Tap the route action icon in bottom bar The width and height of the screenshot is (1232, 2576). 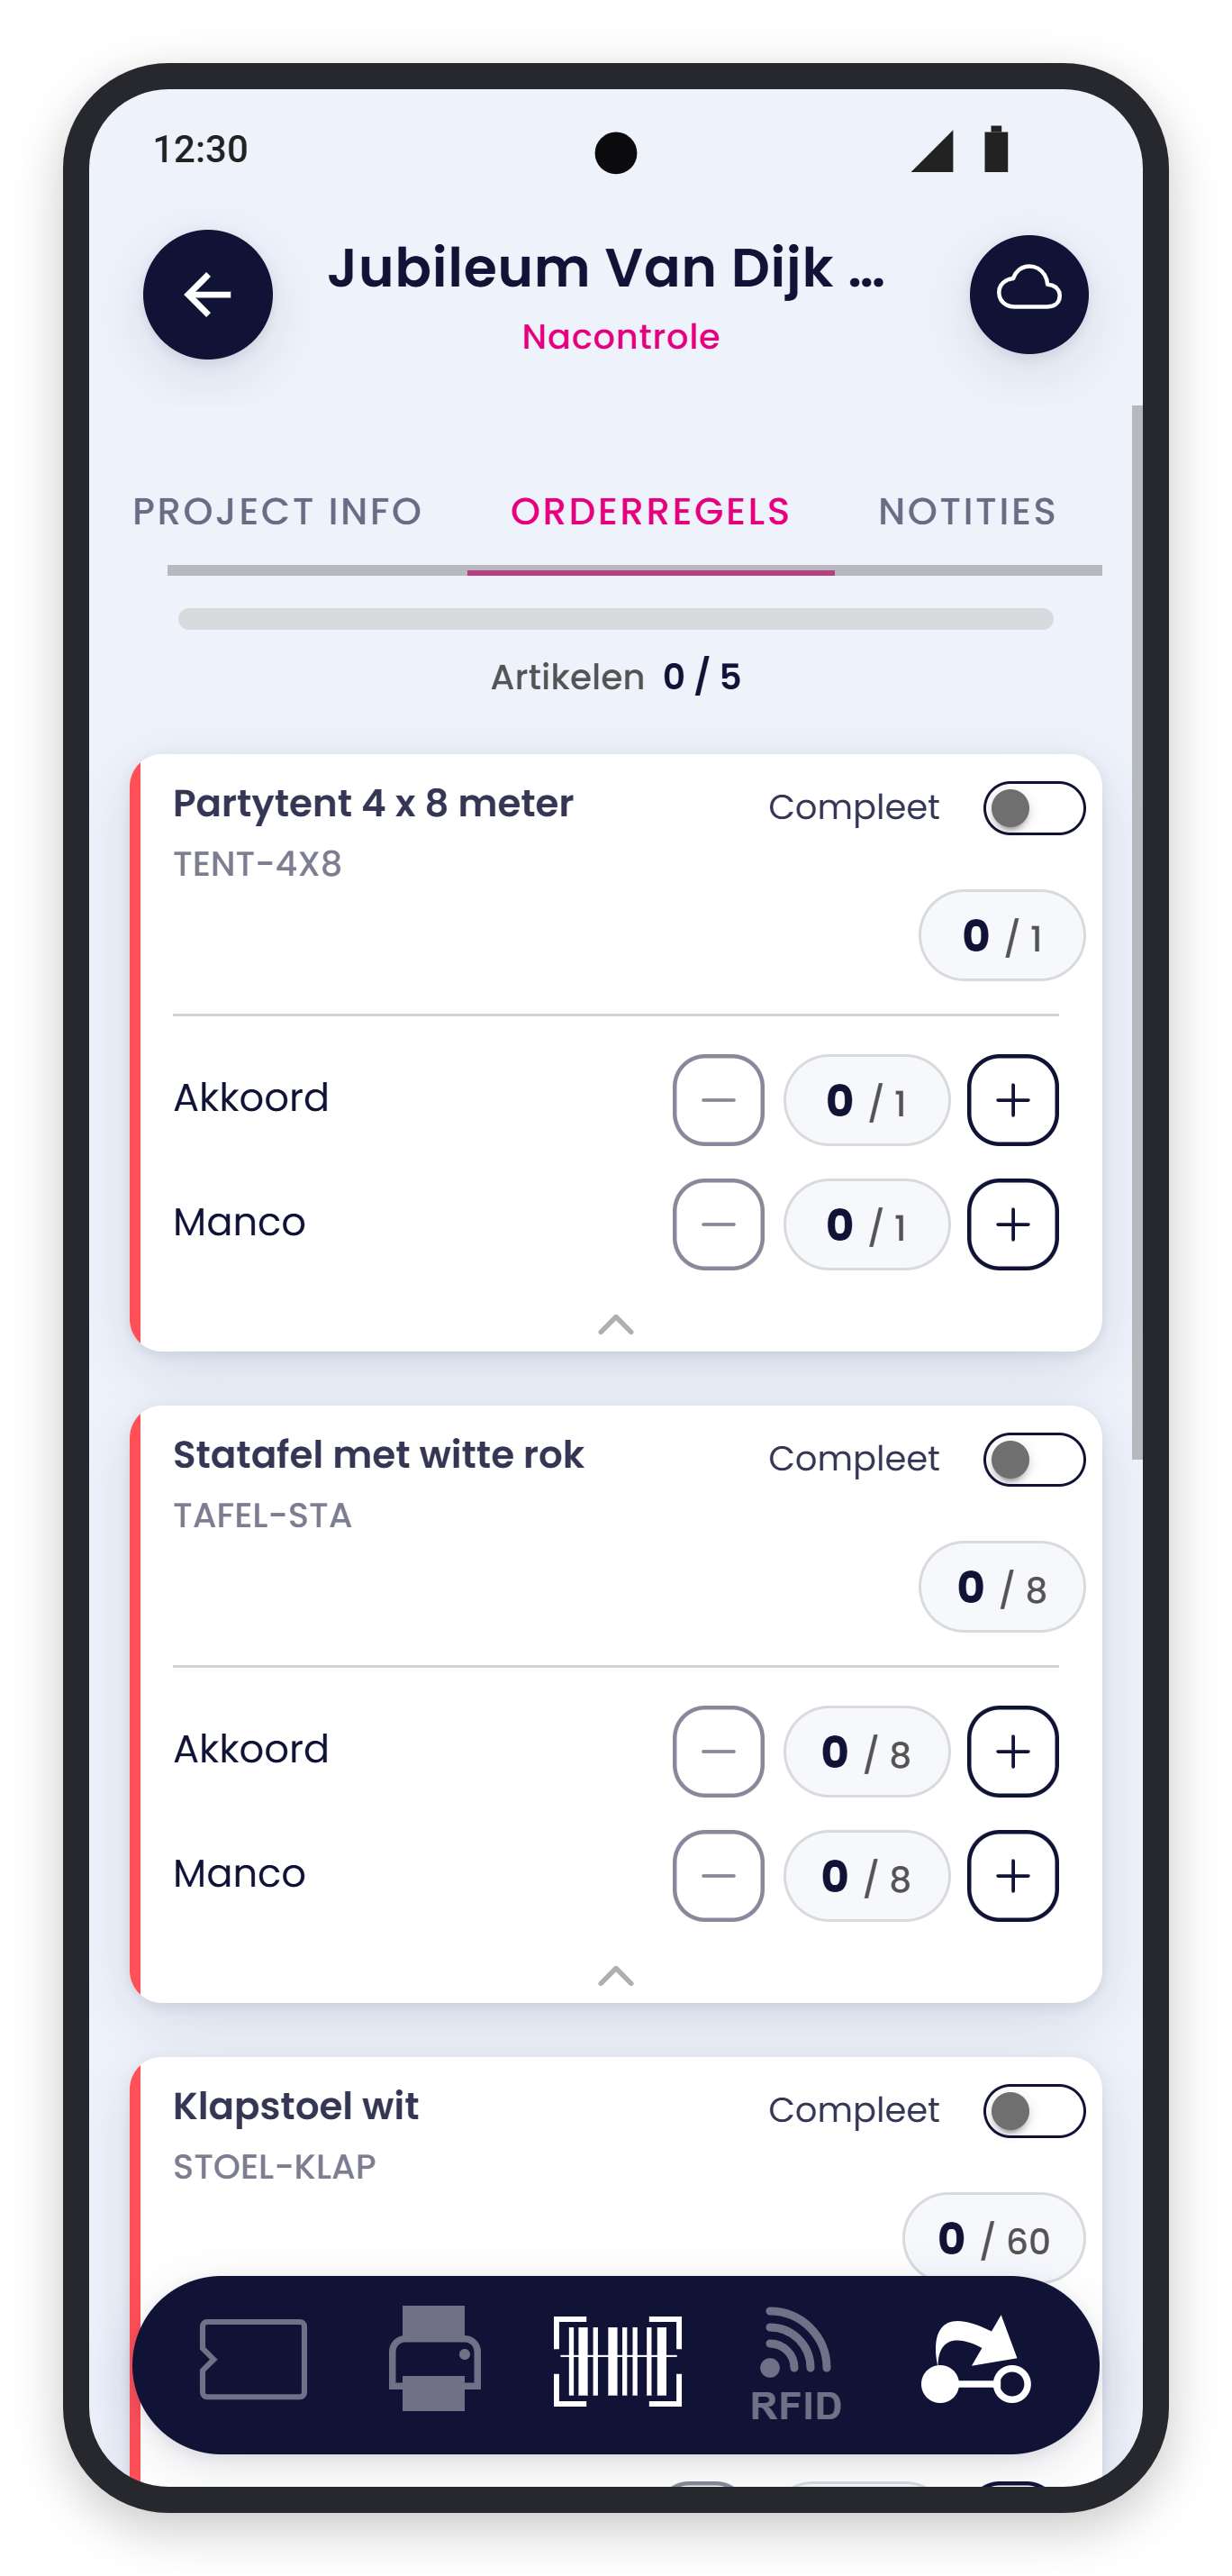[x=975, y=2361]
